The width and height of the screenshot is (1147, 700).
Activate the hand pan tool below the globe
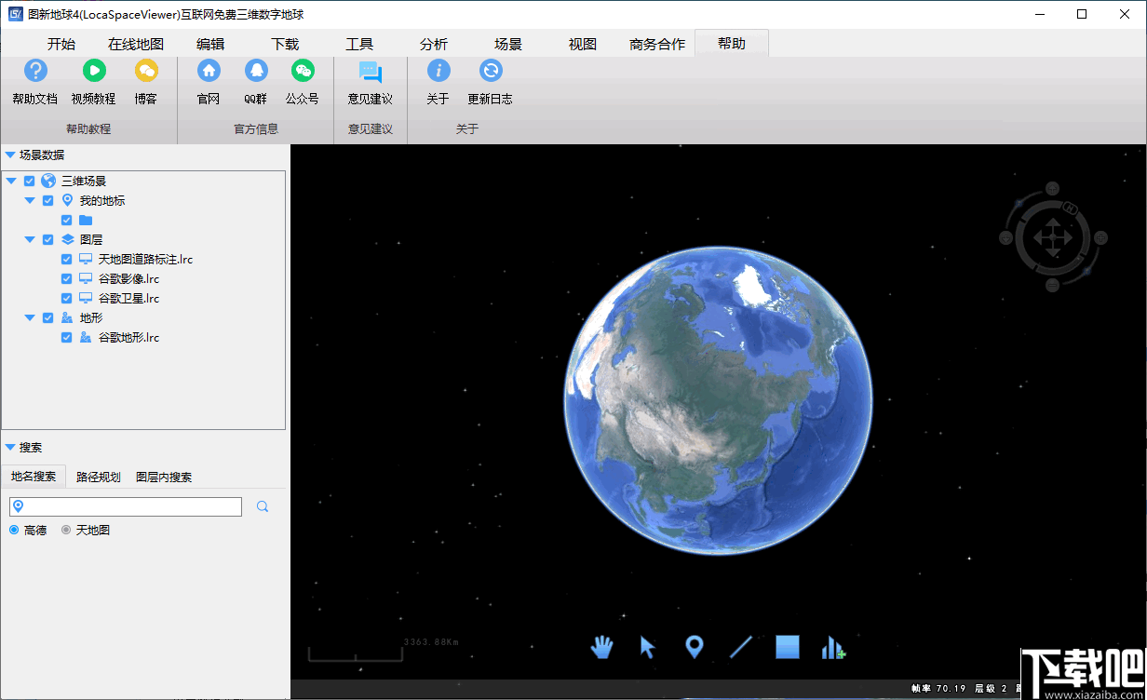point(600,646)
